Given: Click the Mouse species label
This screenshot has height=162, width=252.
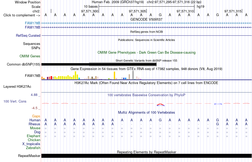Looking at the screenshot, I should tap(35, 128).
